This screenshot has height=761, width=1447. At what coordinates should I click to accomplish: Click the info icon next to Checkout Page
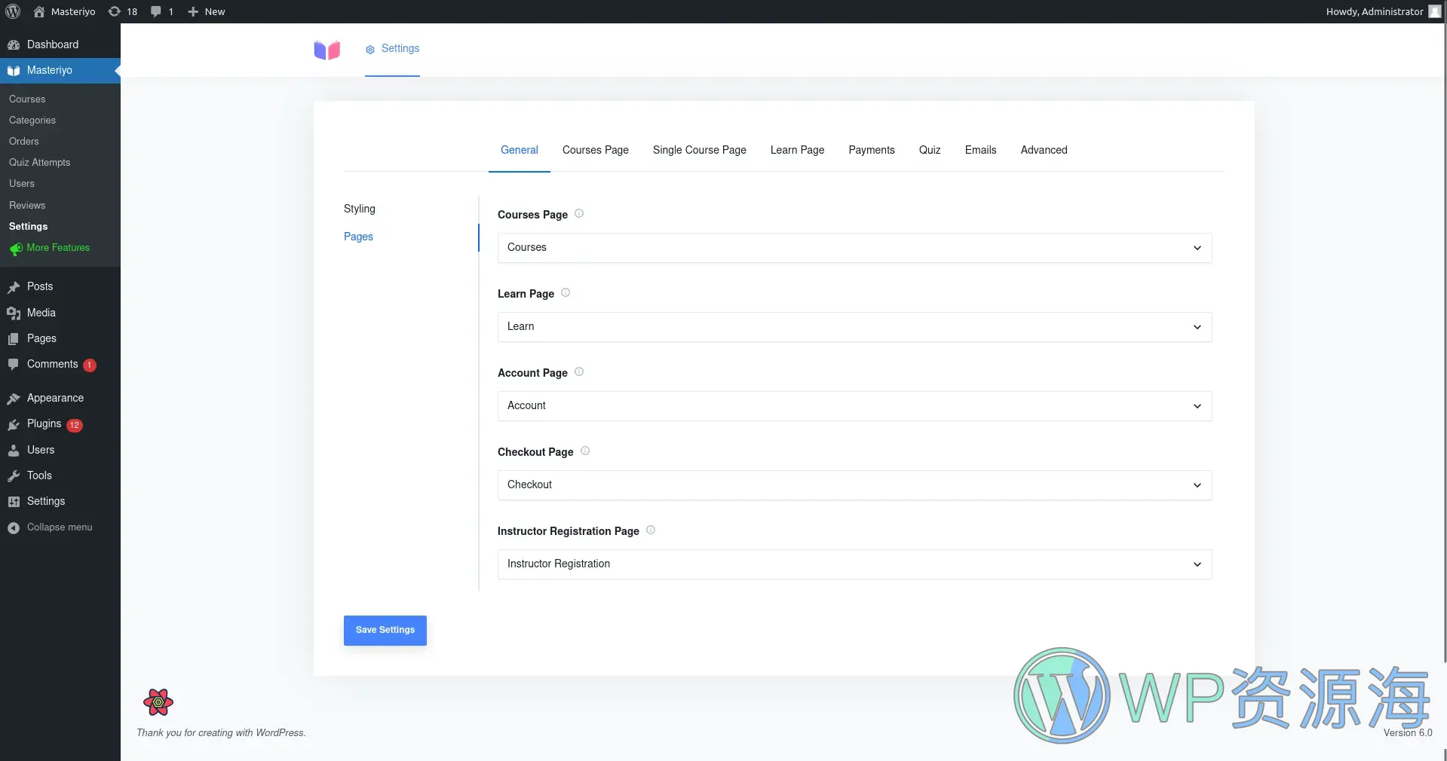tap(585, 451)
